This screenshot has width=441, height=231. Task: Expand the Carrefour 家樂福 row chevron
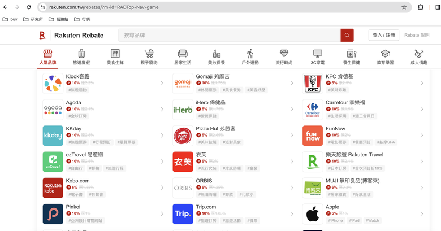[x=422, y=110]
